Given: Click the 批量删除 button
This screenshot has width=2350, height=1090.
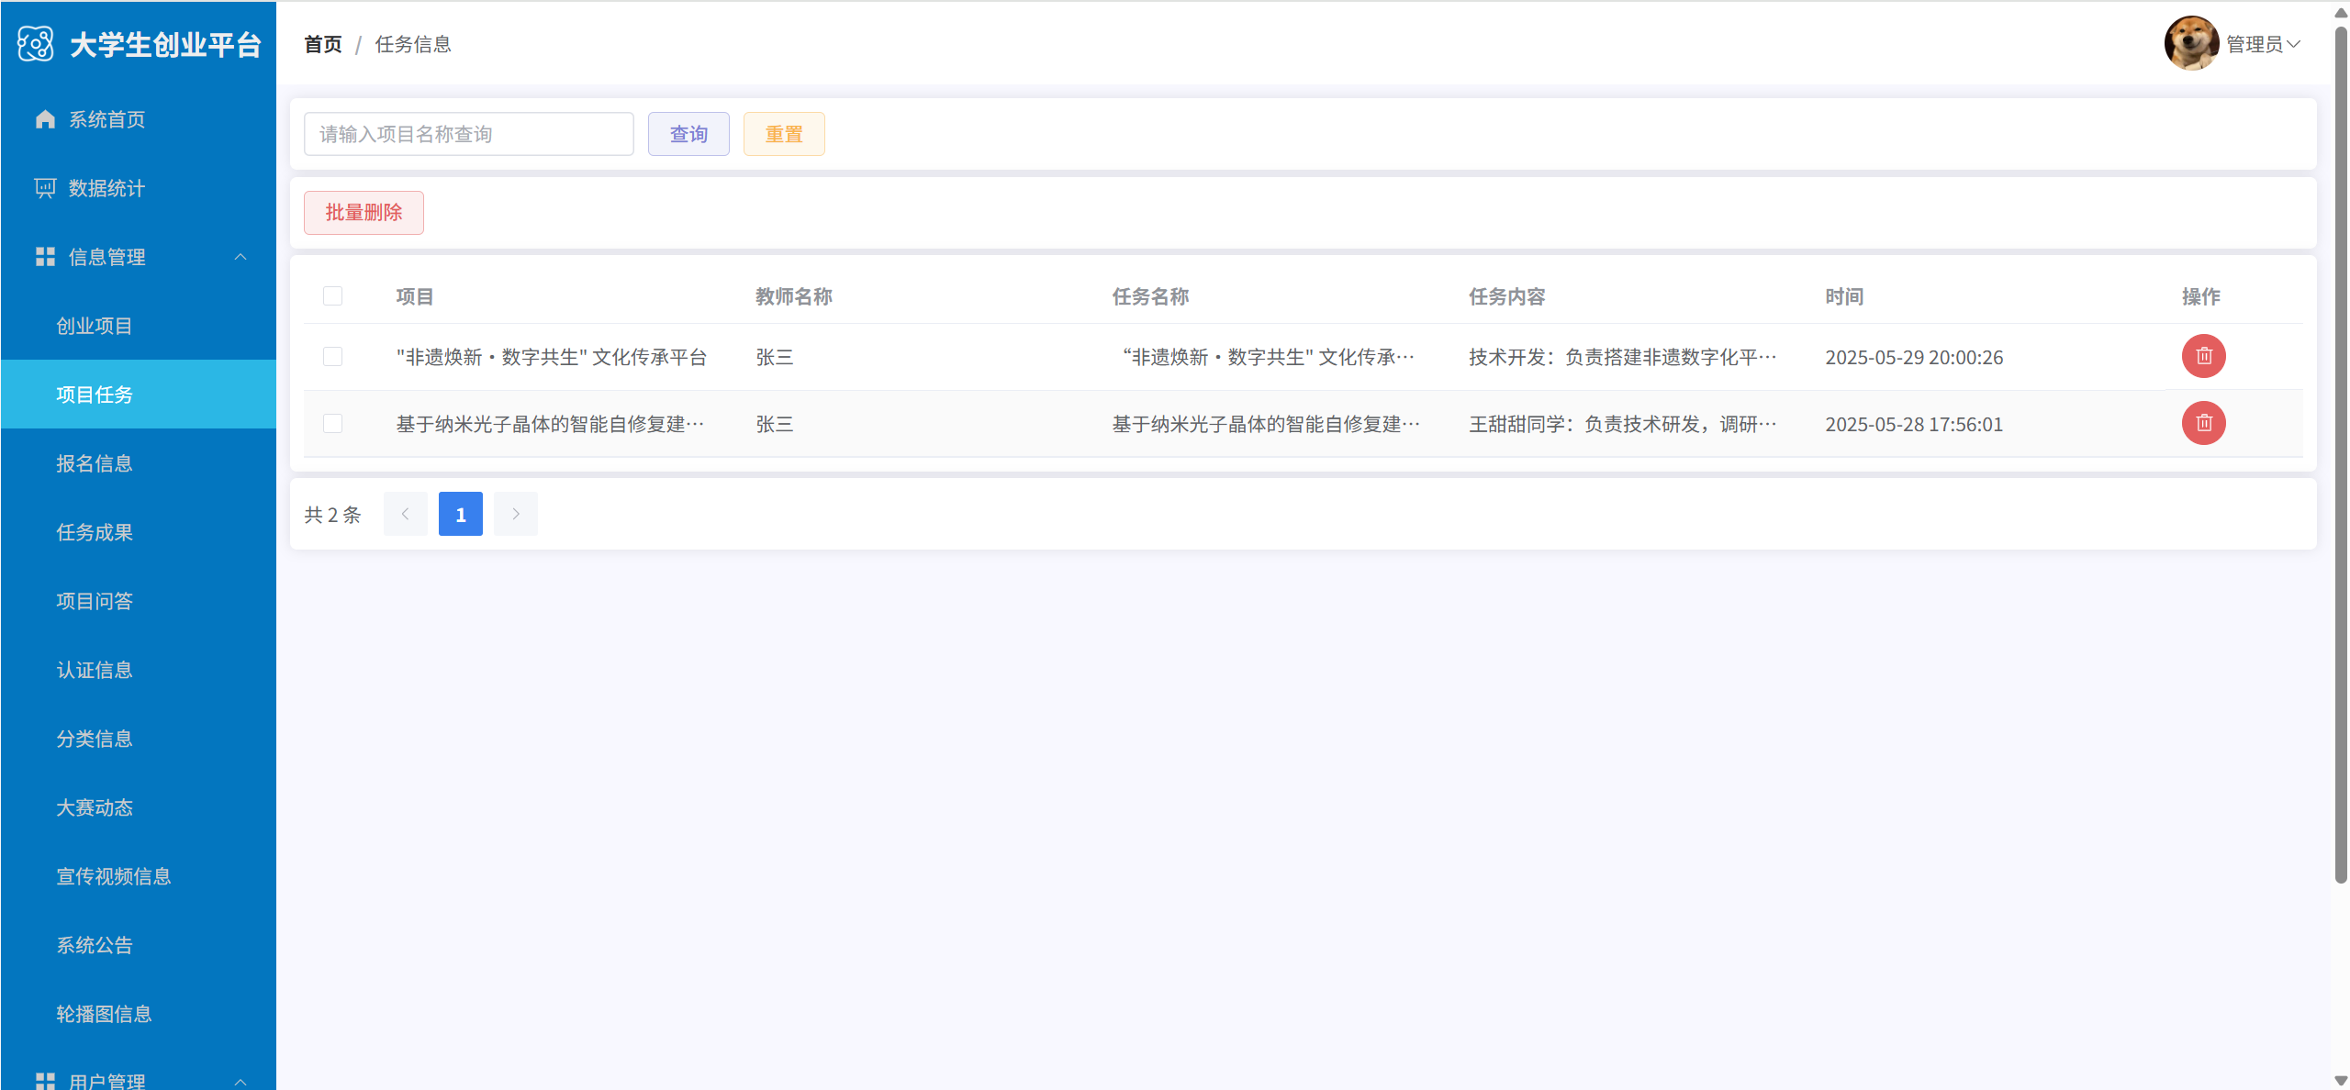Looking at the screenshot, I should [x=364, y=212].
